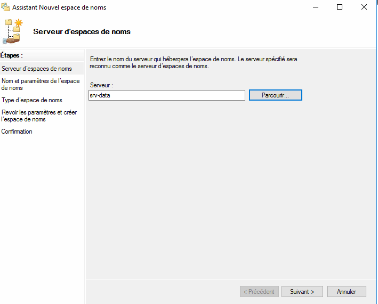
Task: Click the Annuler button
Action: (347, 291)
